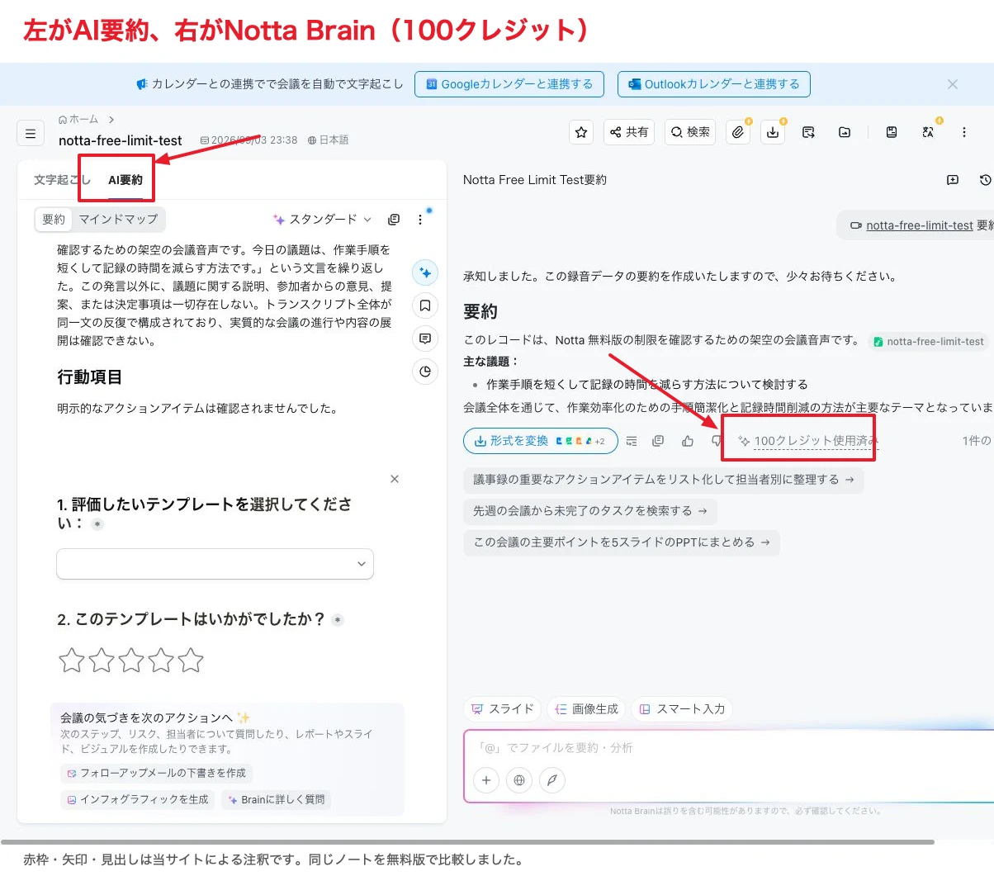Open the notta-free-limit-test file link in chat
The width and height of the screenshot is (994, 876).
920,225
